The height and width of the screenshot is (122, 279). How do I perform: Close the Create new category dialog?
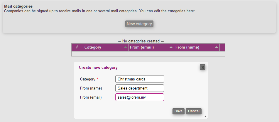(202, 67)
